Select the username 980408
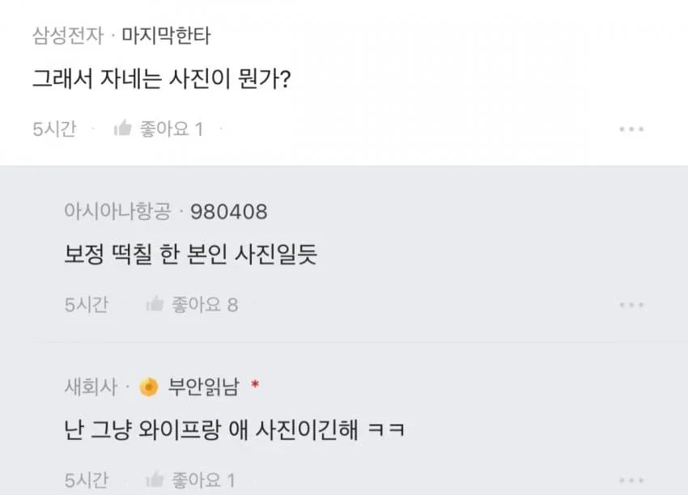The height and width of the screenshot is (495, 688). pos(228,212)
